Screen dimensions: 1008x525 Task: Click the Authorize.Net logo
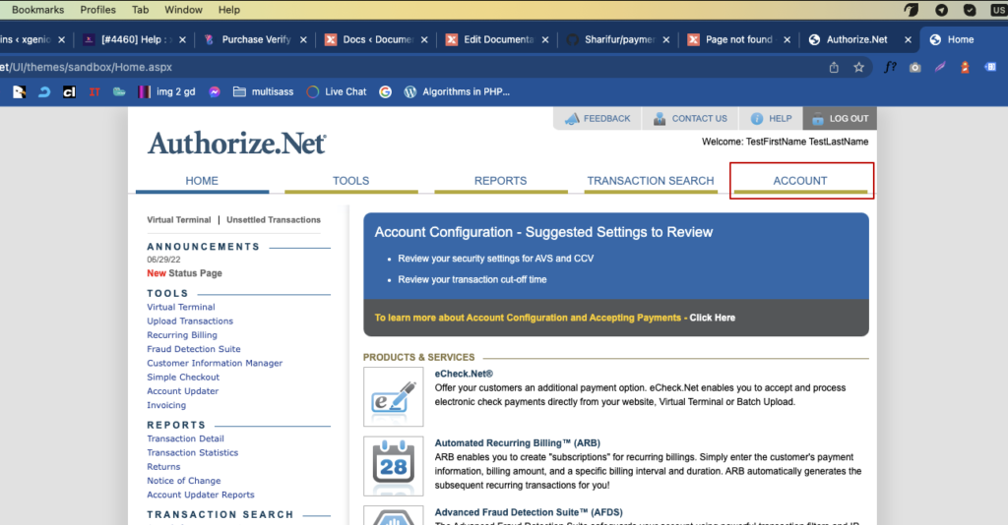[236, 143]
